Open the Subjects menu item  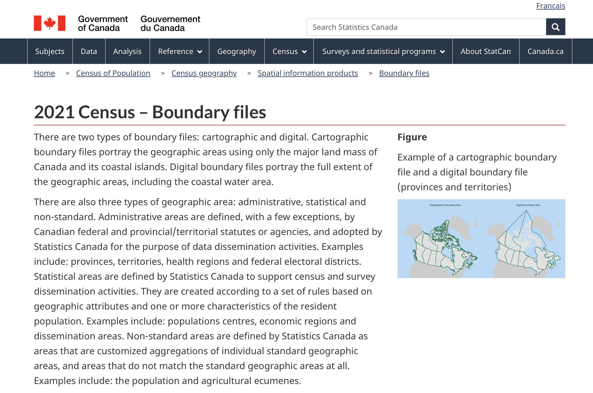tap(50, 51)
